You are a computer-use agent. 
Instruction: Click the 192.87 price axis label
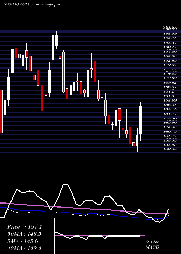coord(170,43)
